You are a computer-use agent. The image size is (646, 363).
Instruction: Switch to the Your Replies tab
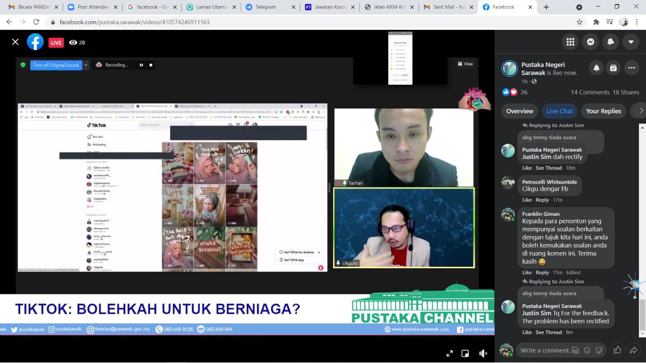pyautogui.click(x=603, y=111)
